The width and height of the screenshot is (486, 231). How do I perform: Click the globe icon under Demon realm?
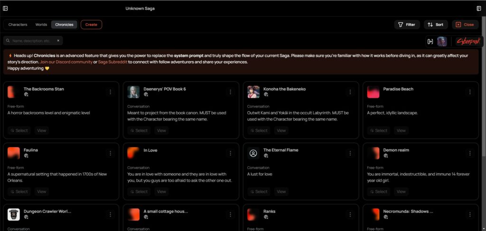[x=385, y=156]
